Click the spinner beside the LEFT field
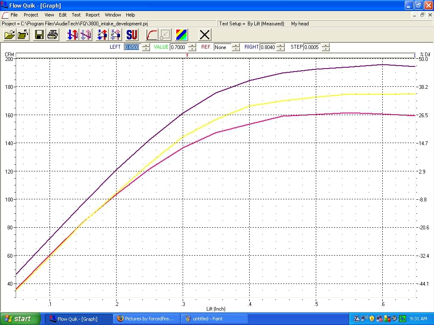 pyautogui.click(x=146, y=47)
